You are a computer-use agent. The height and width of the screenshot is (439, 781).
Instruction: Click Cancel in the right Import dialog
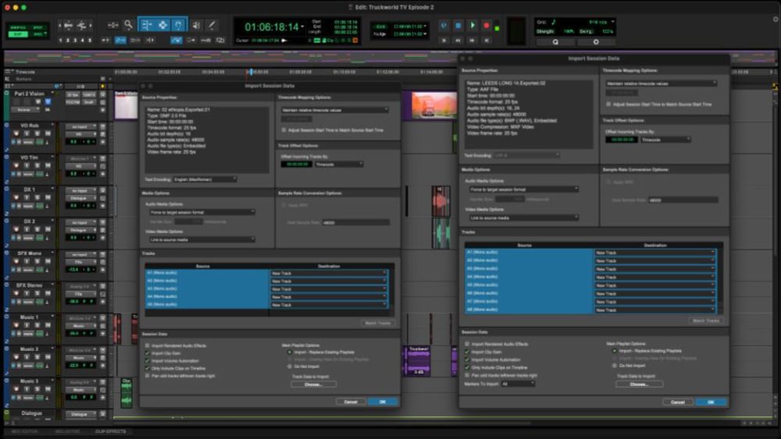coord(678,402)
